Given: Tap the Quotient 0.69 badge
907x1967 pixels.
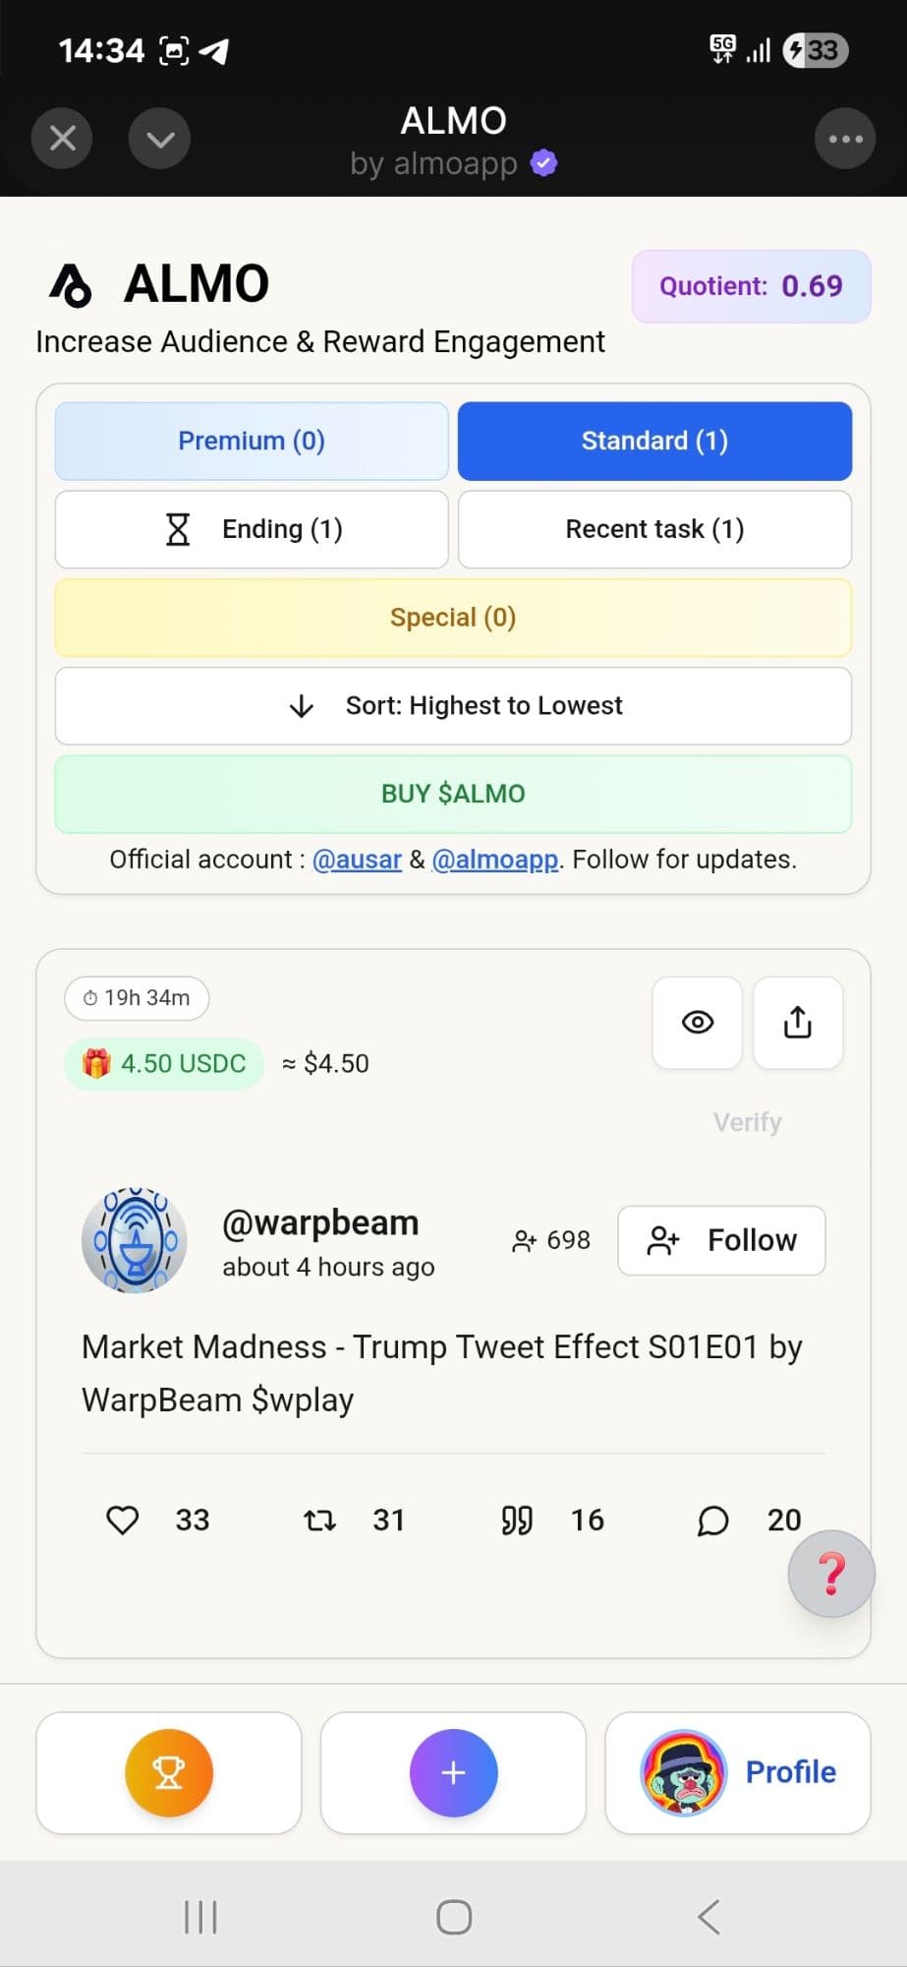Looking at the screenshot, I should (x=751, y=286).
